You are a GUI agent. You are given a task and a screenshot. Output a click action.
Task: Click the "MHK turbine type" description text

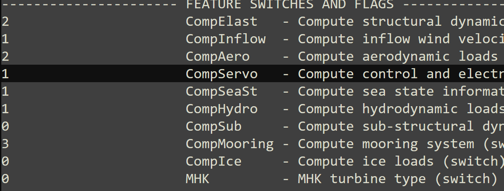coord(362,179)
